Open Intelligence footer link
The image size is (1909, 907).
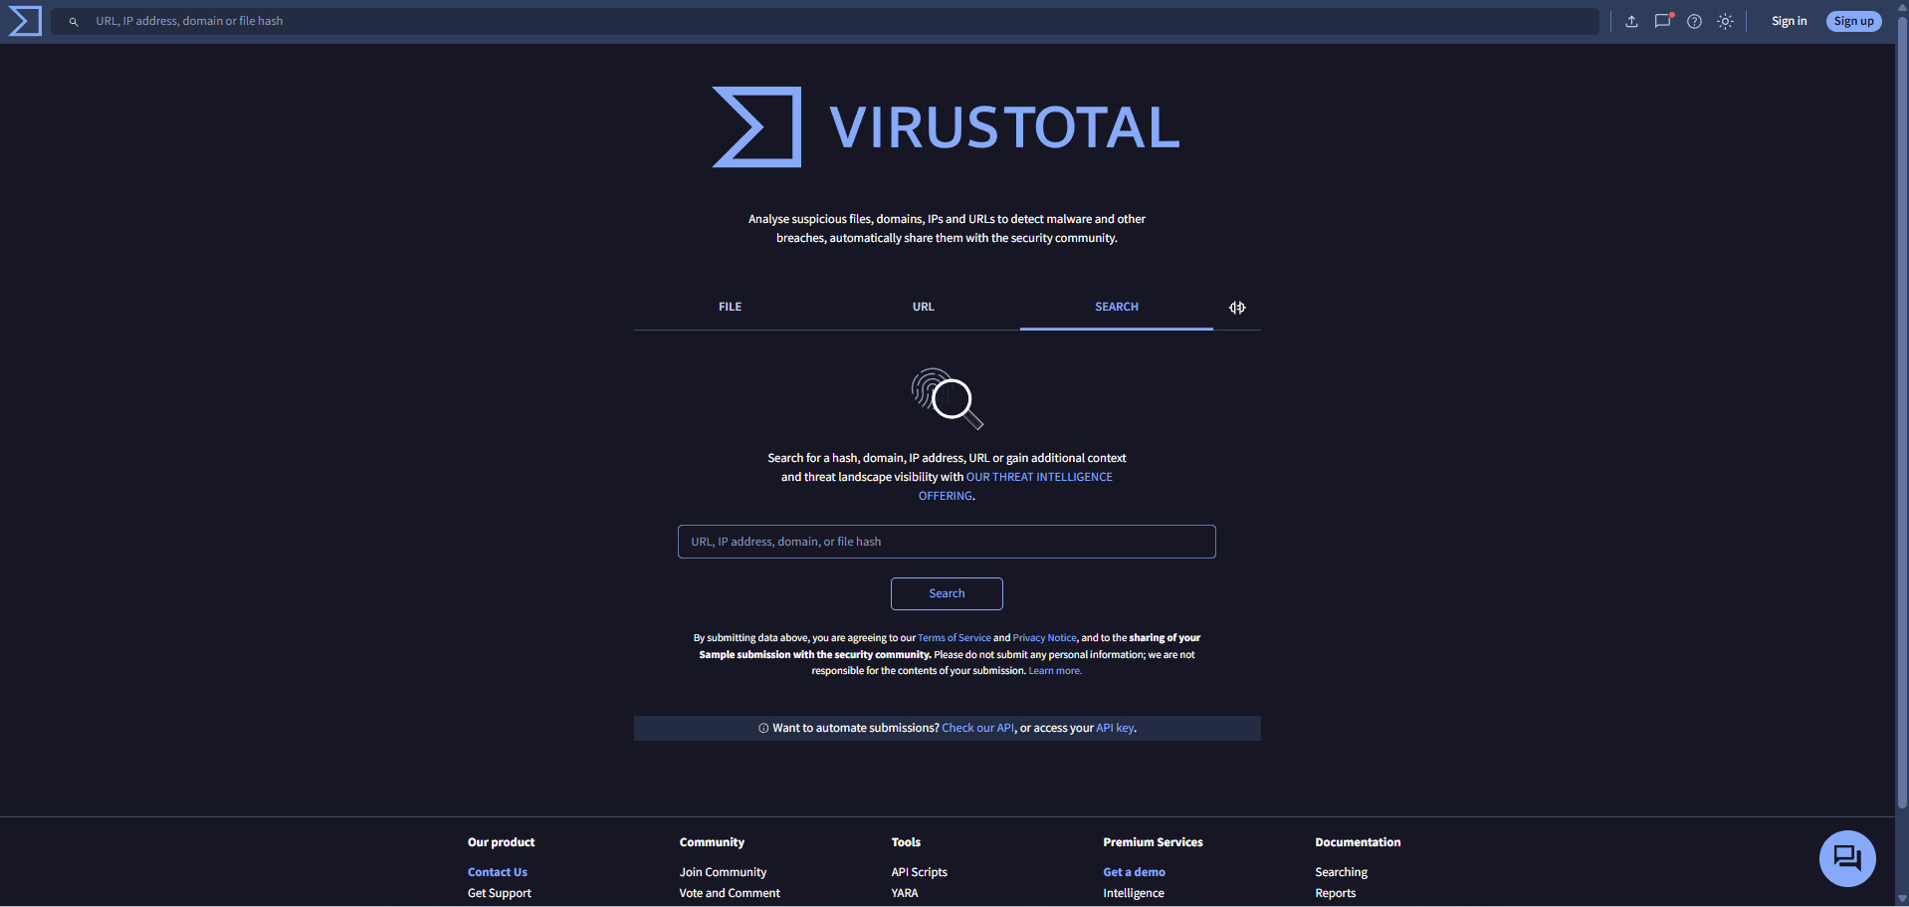pyautogui.click(x=1134, y=893)
